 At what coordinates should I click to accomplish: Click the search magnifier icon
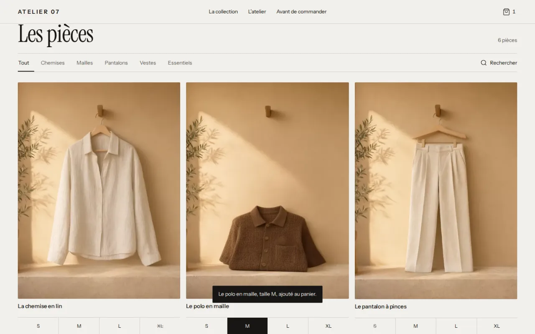pos(484,63)
